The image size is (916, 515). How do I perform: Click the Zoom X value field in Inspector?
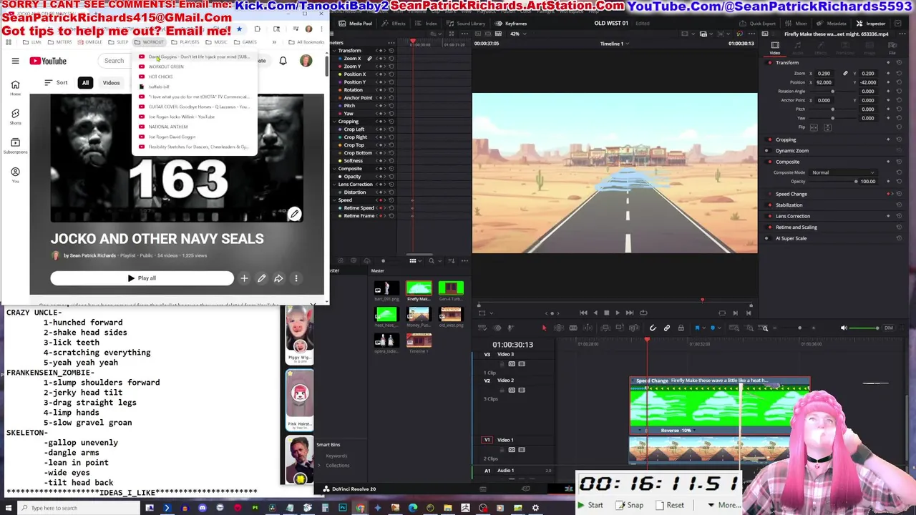coord(824,74)
